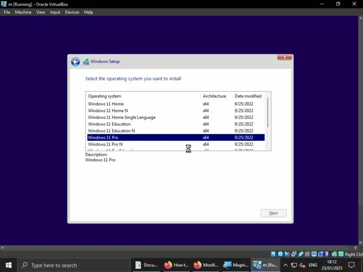Click the VirtualBox shared folders icon
363x272 pixels.
(307, 254)
